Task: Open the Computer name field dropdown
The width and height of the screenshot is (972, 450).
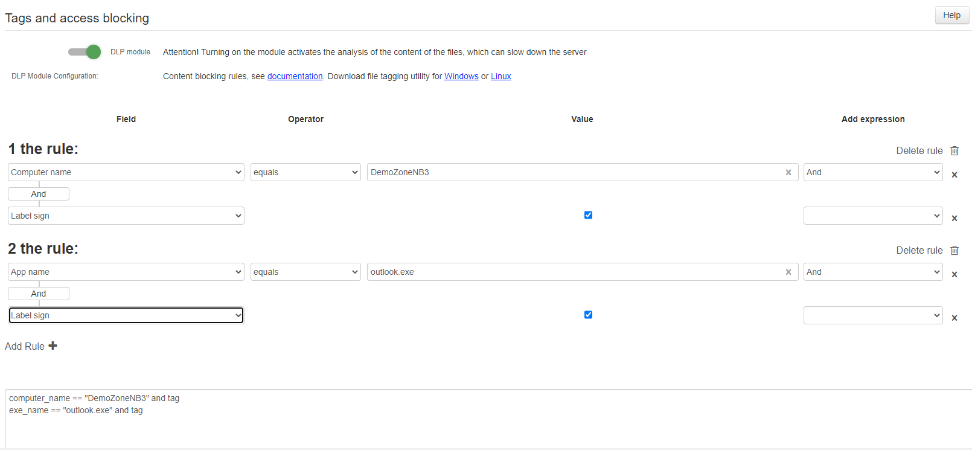Action: 126,172
